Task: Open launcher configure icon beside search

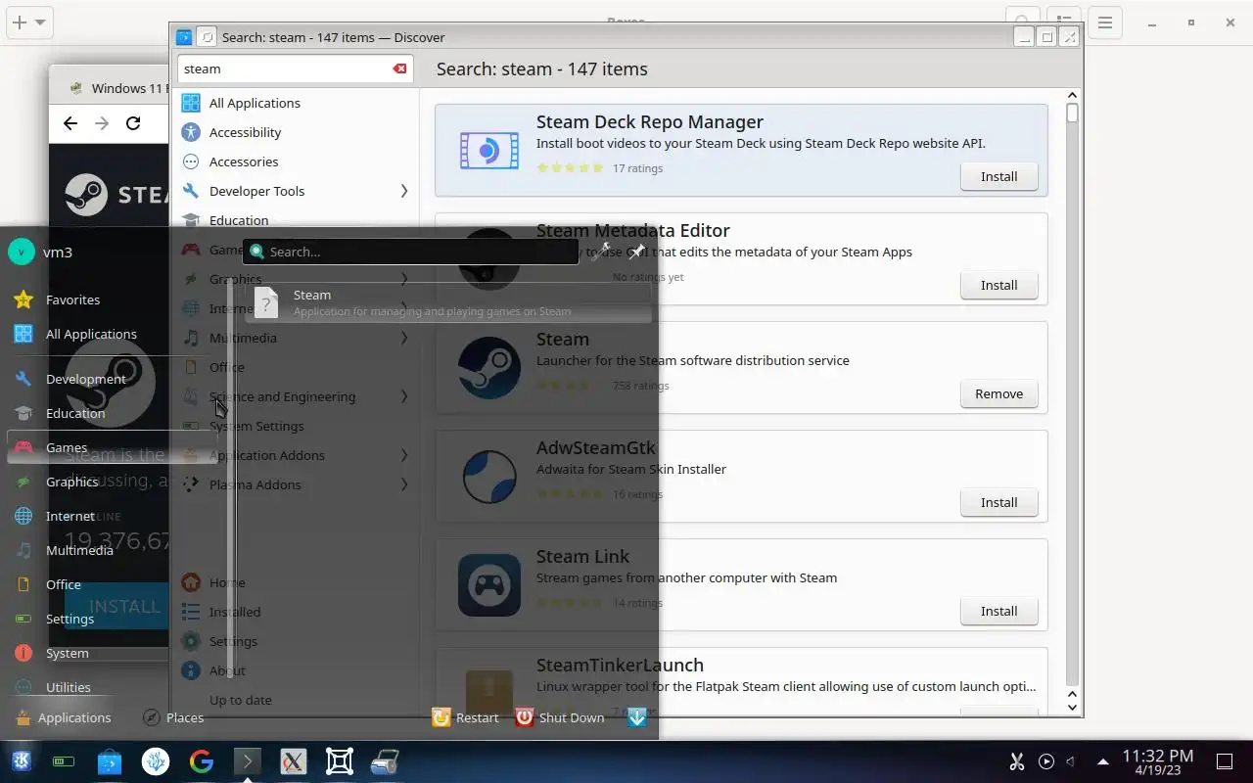Action: pyautogui.click(x=601, y=252)
